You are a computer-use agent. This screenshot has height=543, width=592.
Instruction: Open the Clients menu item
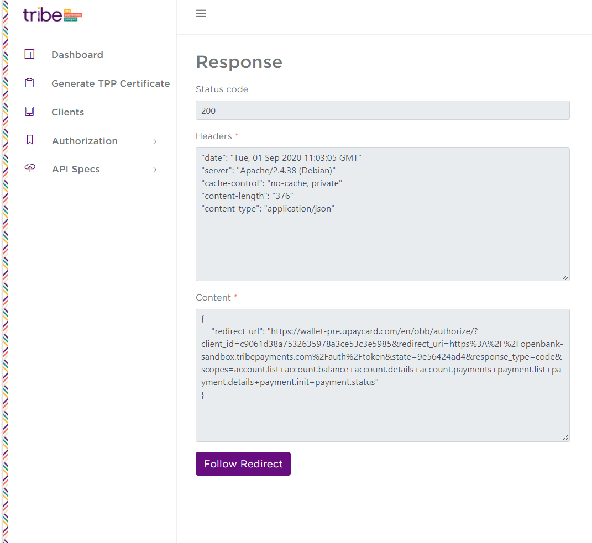coord(68,112)
